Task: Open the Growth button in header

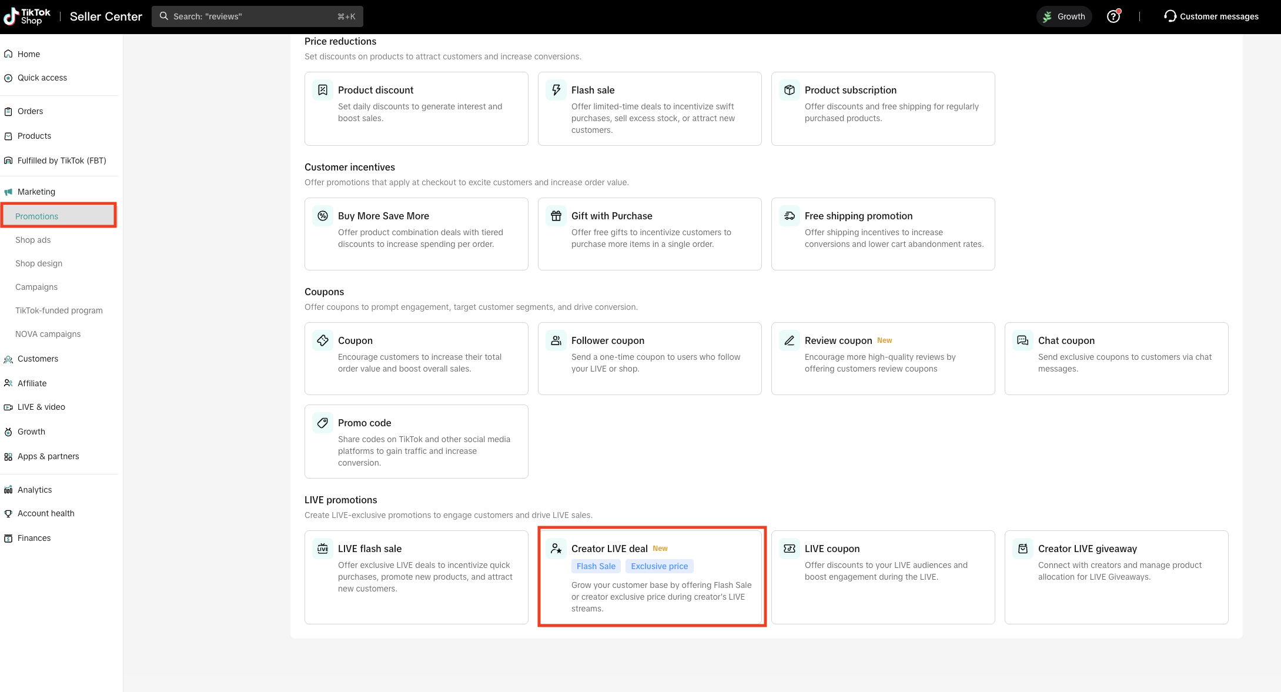Action: coord(1063,16)
